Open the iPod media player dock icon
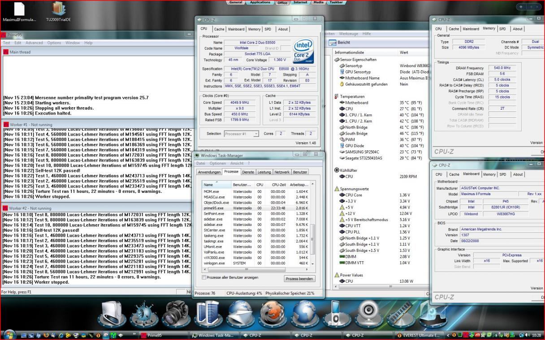545x340 pixels. (337, 313)
